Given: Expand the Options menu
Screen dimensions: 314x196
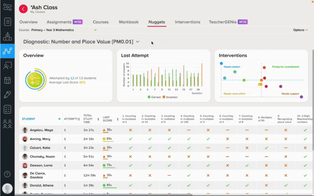Looking at the screenshot, I should point(300,30).
